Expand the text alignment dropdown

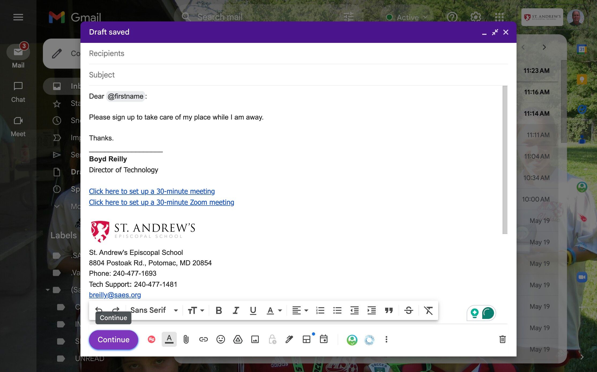pos(300,310)
